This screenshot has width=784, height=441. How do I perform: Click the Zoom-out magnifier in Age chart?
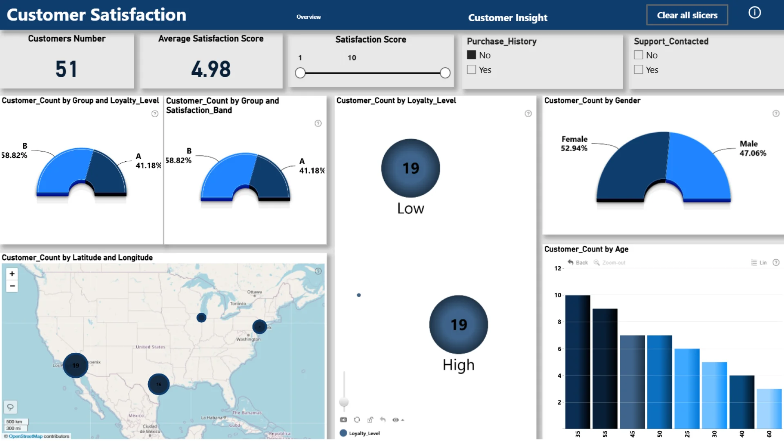pos(597,263)
